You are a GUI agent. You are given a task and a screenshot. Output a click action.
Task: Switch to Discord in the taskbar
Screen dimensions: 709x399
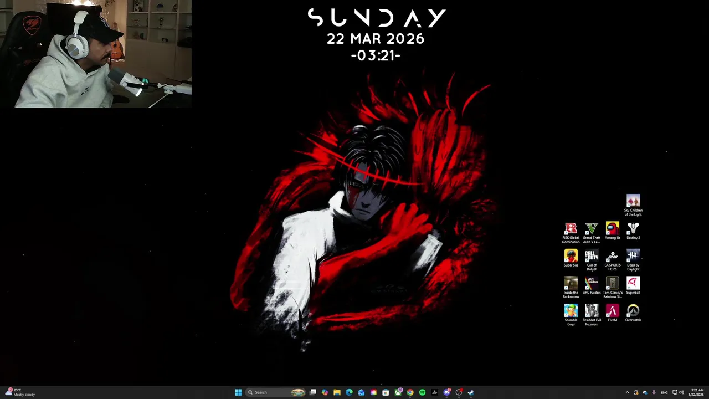(446, 392)
